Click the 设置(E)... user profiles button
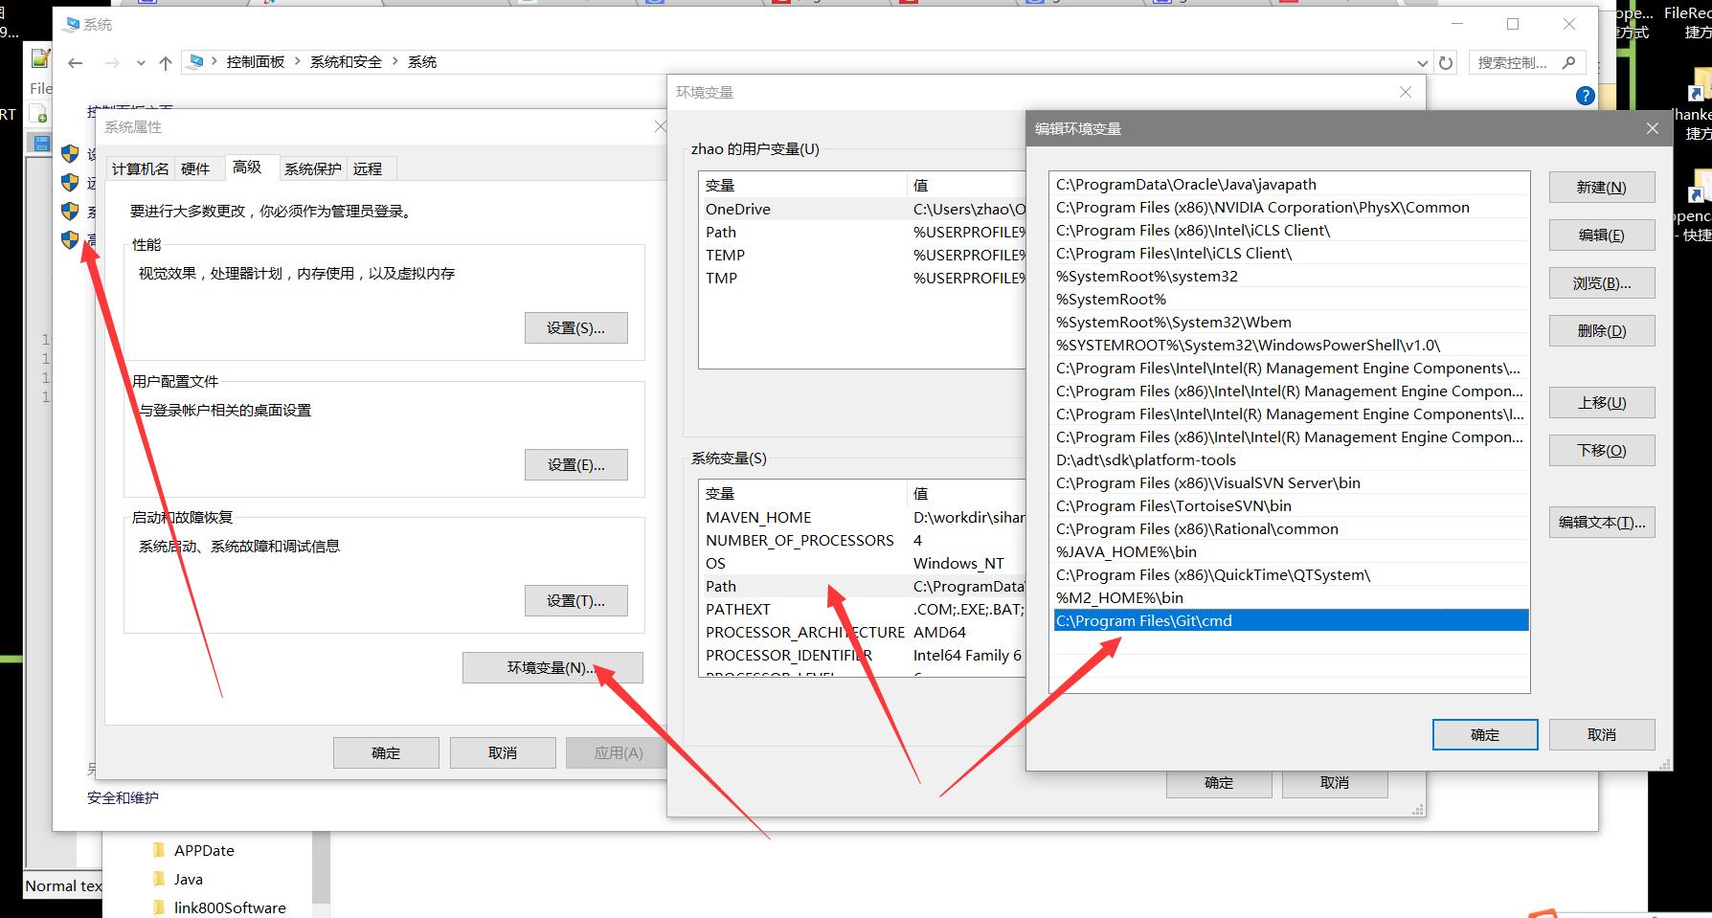Viewport: 1712px width, 918px height. tap(576, 465)
